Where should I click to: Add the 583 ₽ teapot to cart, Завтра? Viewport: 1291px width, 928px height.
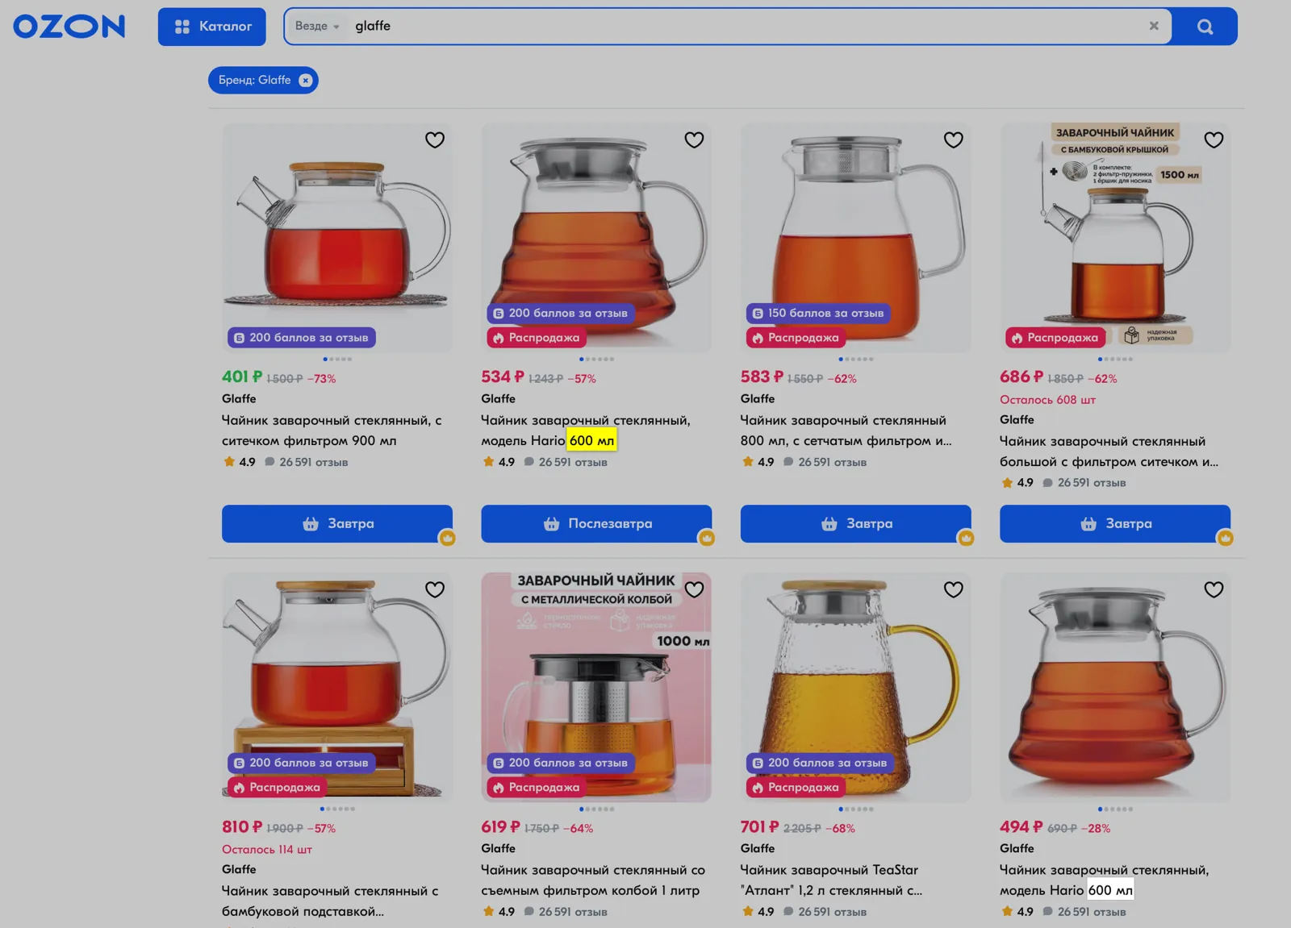[x=856, y=524]
